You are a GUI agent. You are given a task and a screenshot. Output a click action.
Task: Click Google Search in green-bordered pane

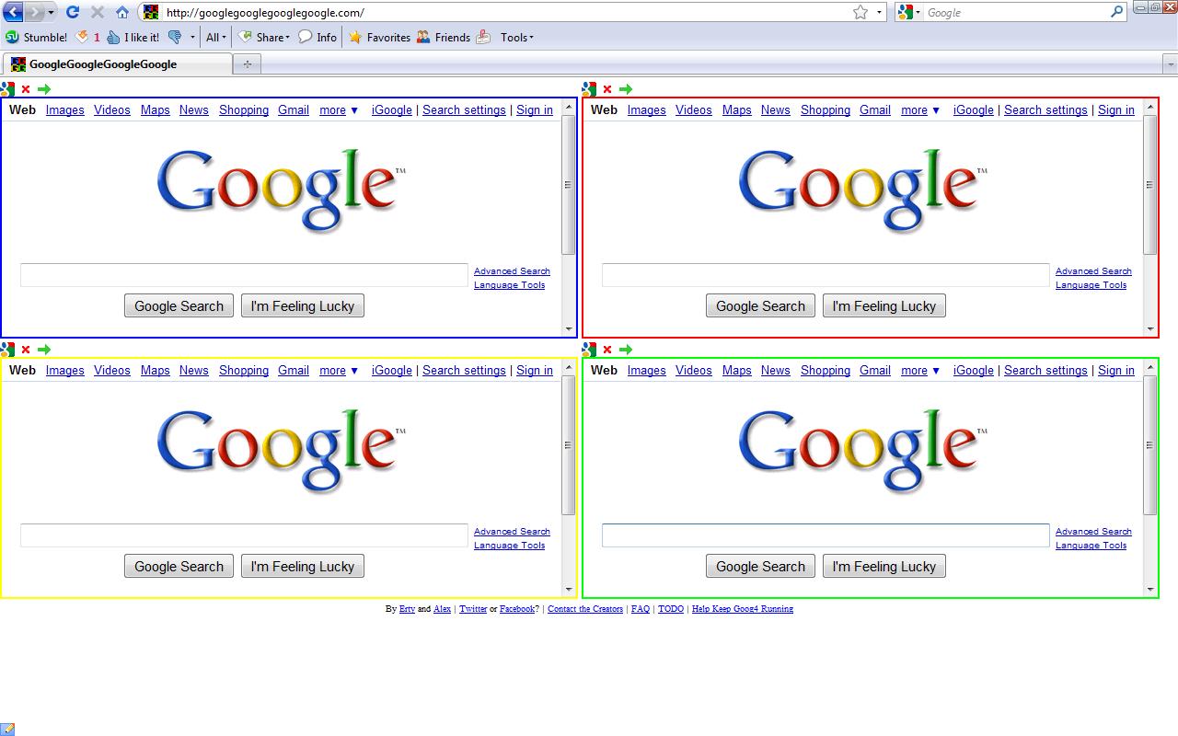[761, 567]
